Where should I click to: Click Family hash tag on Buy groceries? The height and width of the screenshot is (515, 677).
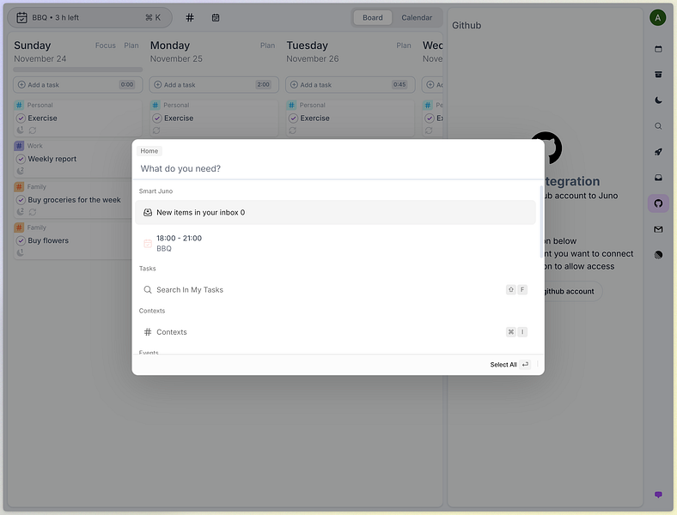point(19,187)
